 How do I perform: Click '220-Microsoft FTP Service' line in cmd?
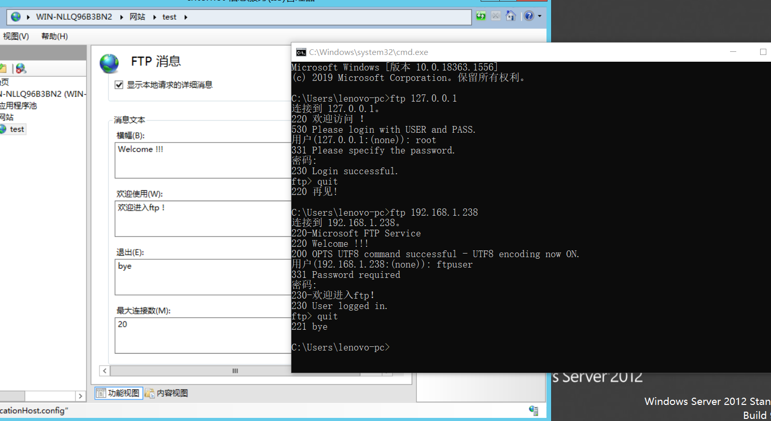click(x=356, y=233)
